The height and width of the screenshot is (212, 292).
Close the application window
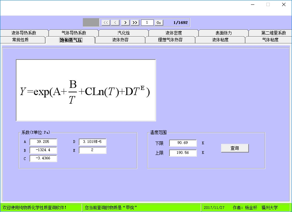[284, 4]
